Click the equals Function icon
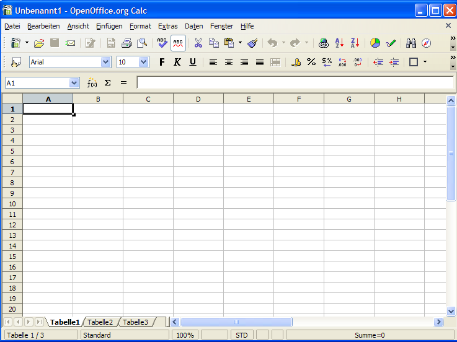457x342 pixels. click(123, 83)
